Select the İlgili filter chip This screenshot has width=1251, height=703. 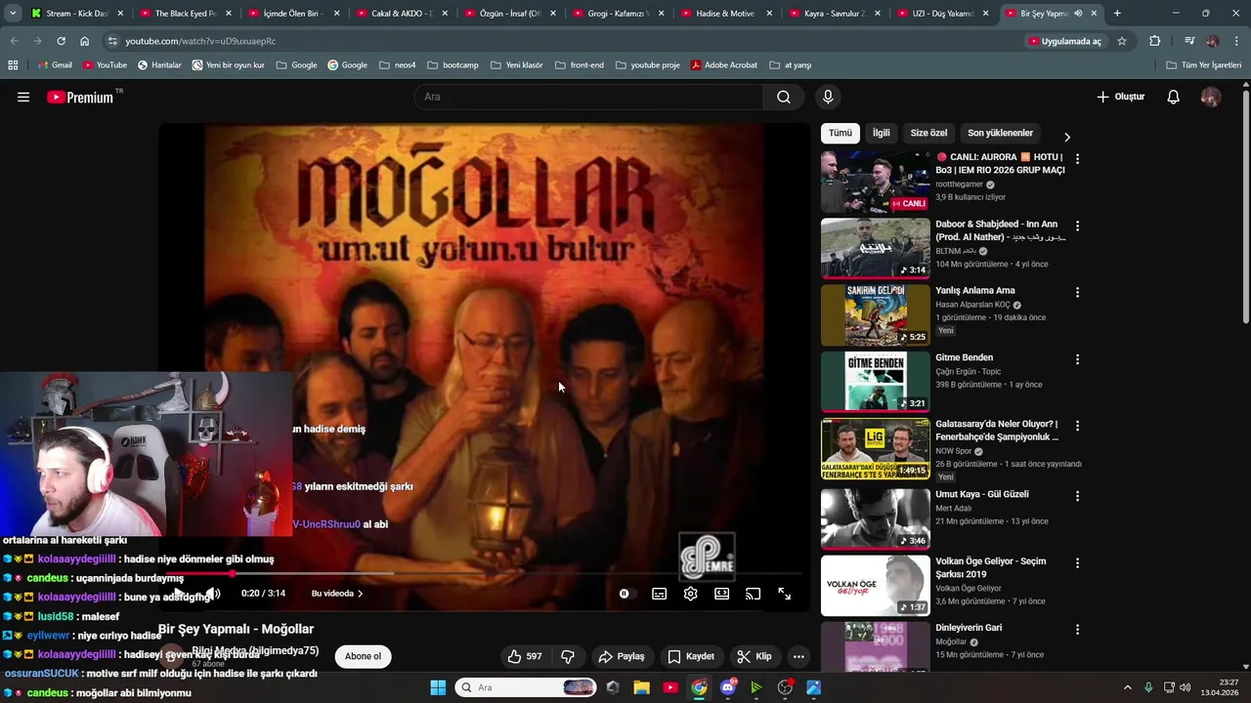(x=882, y=133)
